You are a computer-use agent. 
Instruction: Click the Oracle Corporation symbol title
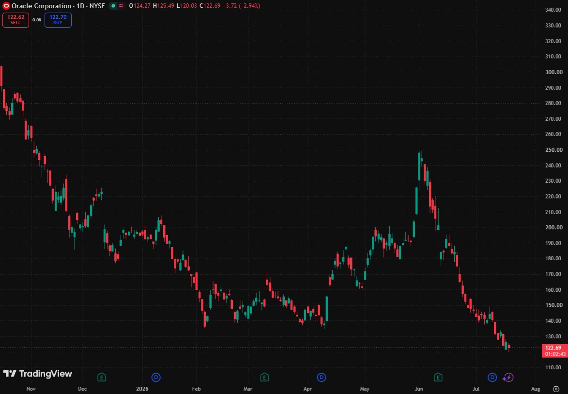point(41,6)
